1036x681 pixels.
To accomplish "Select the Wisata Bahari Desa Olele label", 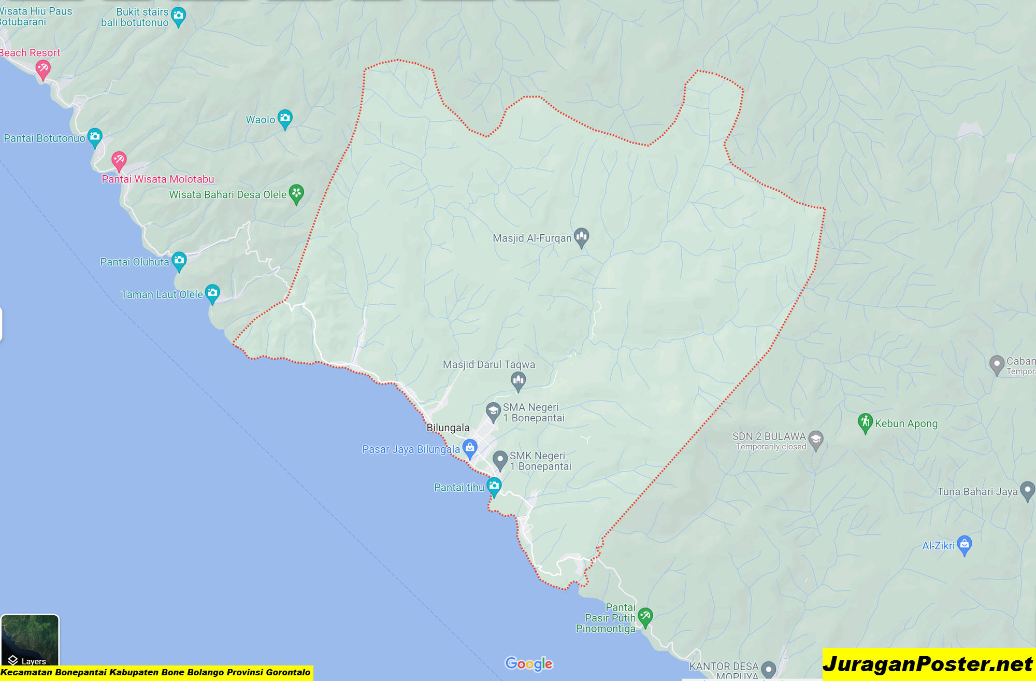I will (x=228, y=195).
